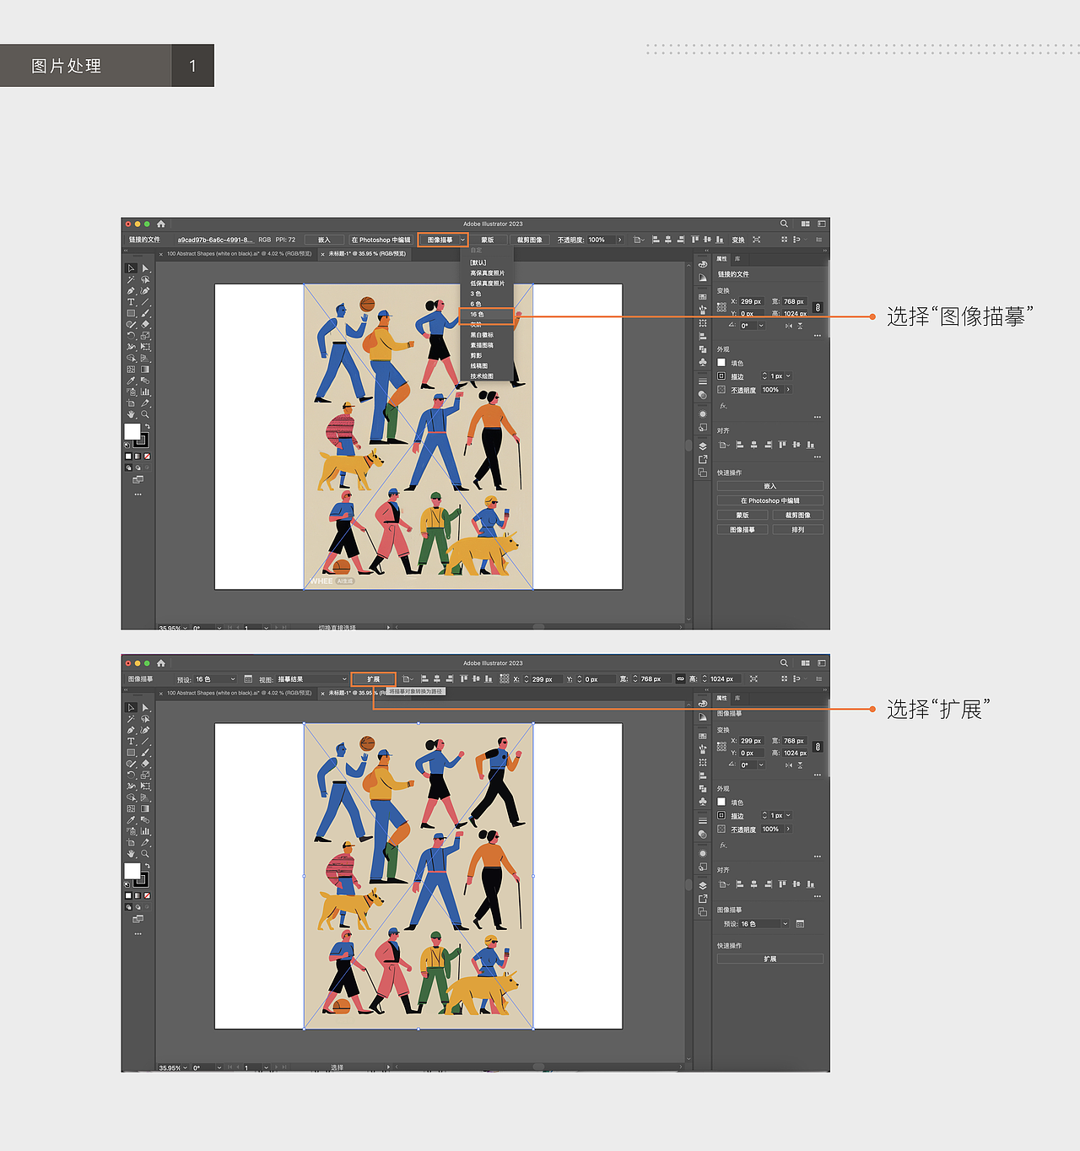Select the Type tool in the left toolbar
The image size is (1080, 1151).
[132, 302]
